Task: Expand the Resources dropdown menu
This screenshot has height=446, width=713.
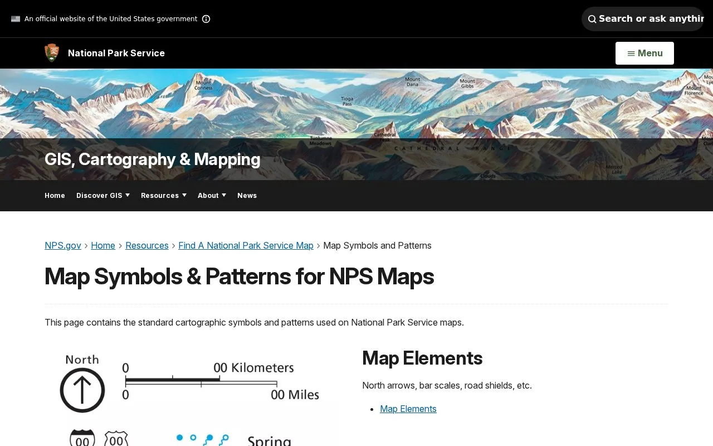Action: (164, 196)
